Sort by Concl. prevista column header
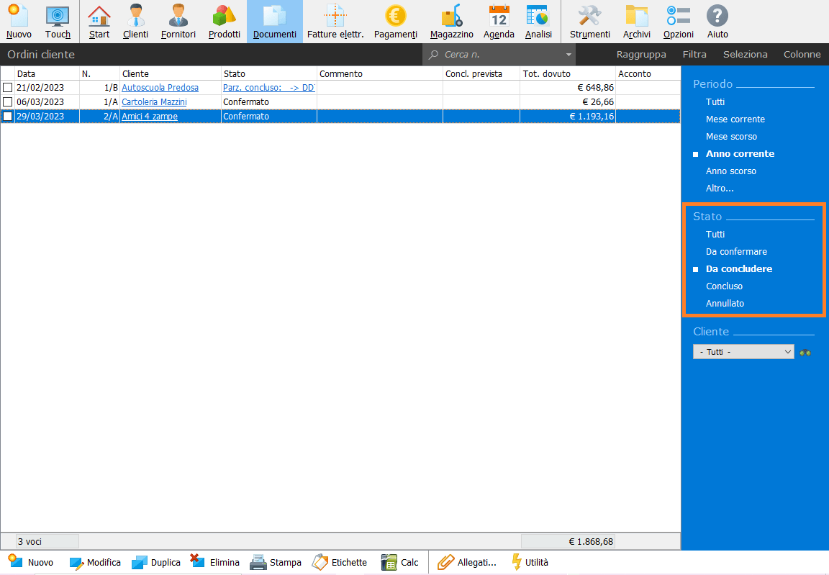The height and width of the screenshot is (575, 829). pos(481,74)
